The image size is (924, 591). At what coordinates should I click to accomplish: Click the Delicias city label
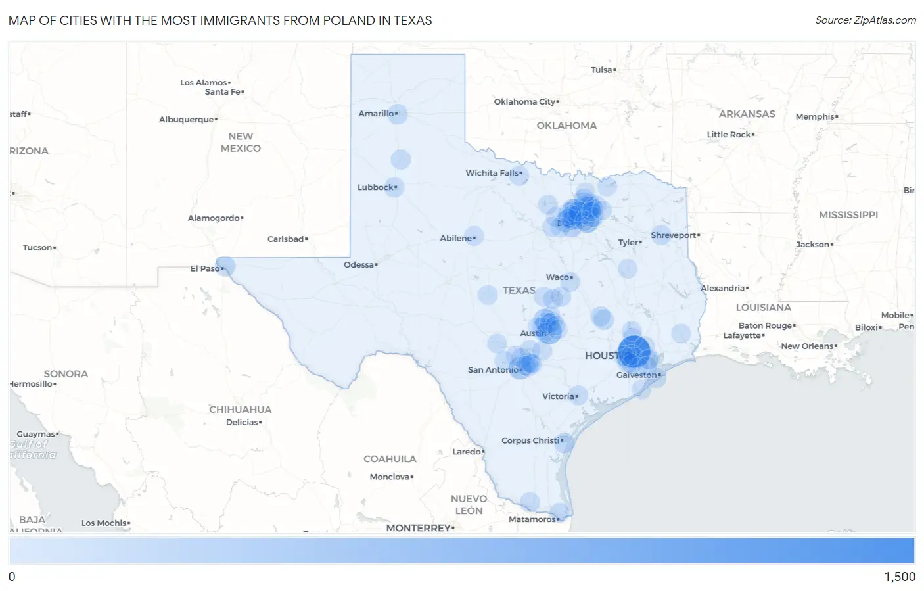(x=243, y=422)
